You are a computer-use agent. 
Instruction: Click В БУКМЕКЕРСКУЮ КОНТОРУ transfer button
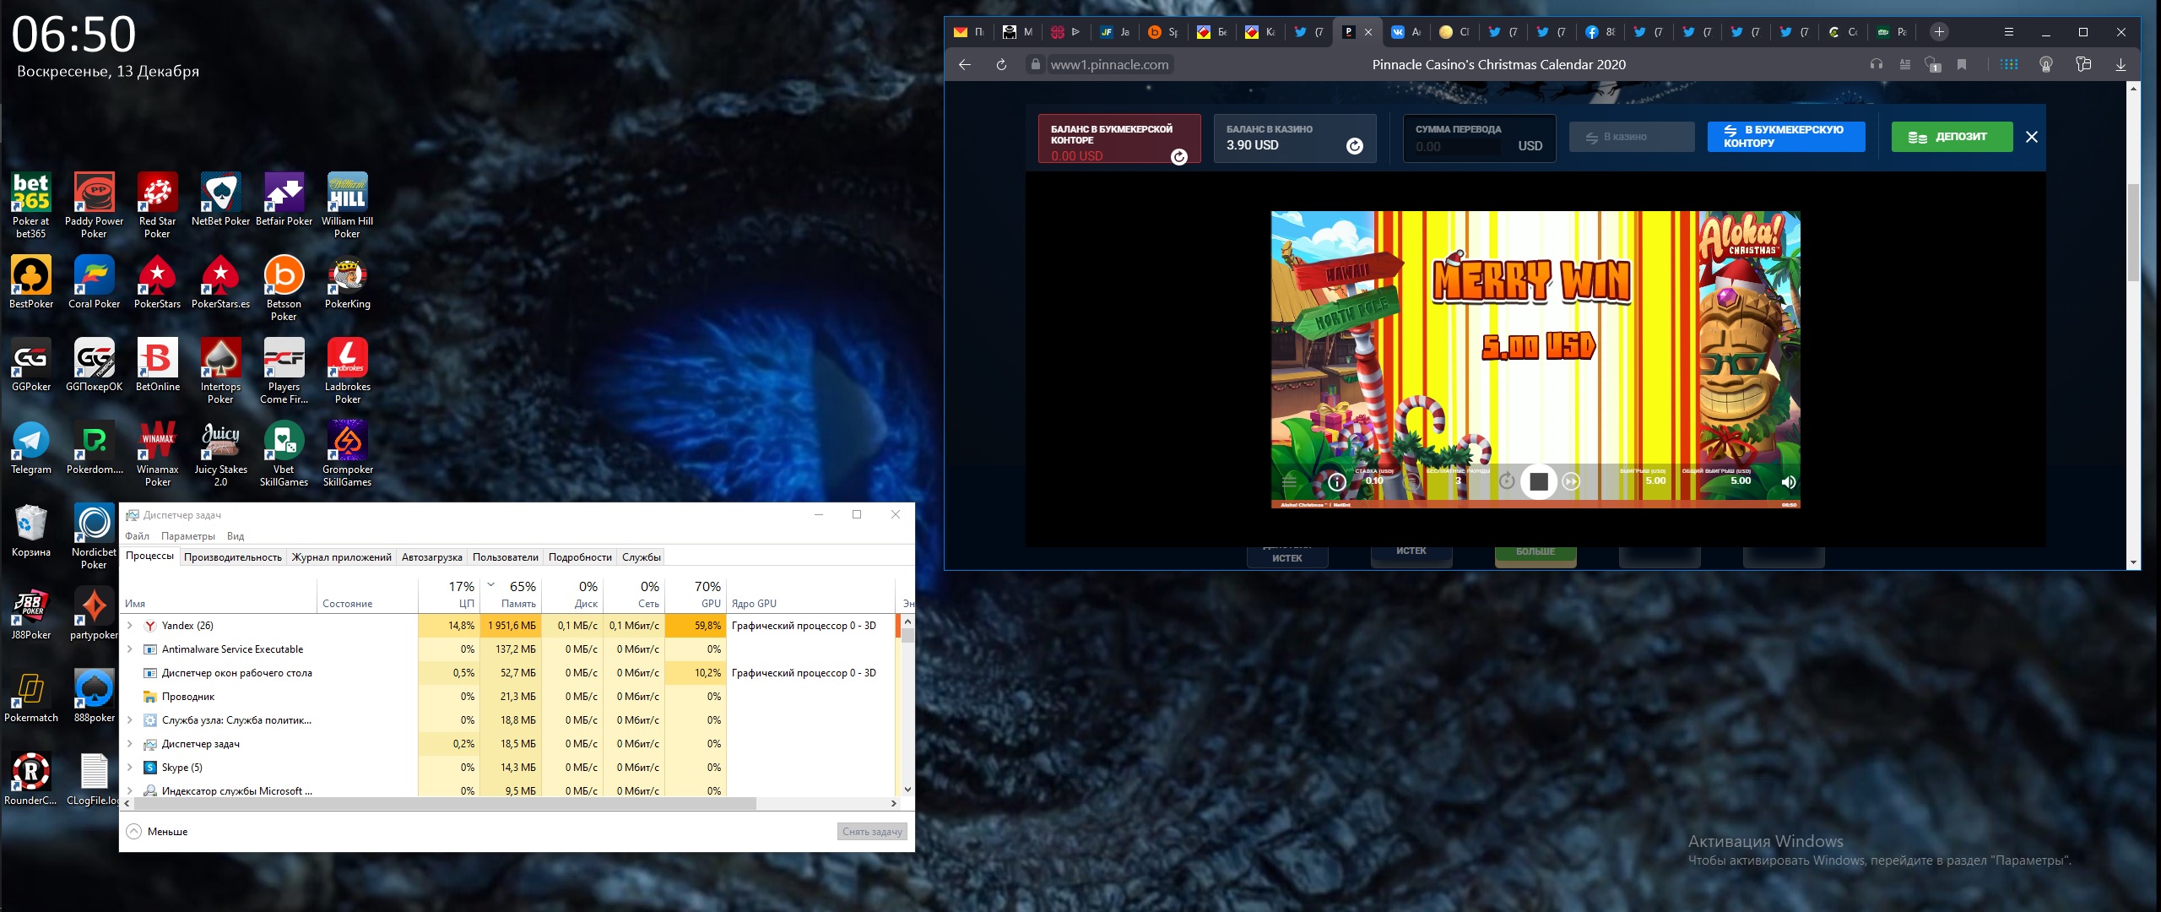pyautogui.click(x=1786, y=137)
